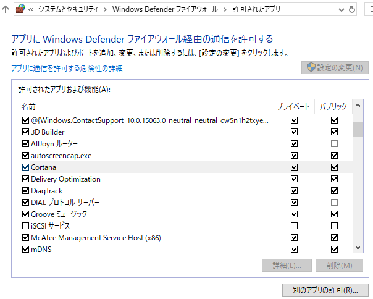The height and width of the screenshot is (299, 373).
Task: Click the refresh button beside address bar
Action: point(352,9)
